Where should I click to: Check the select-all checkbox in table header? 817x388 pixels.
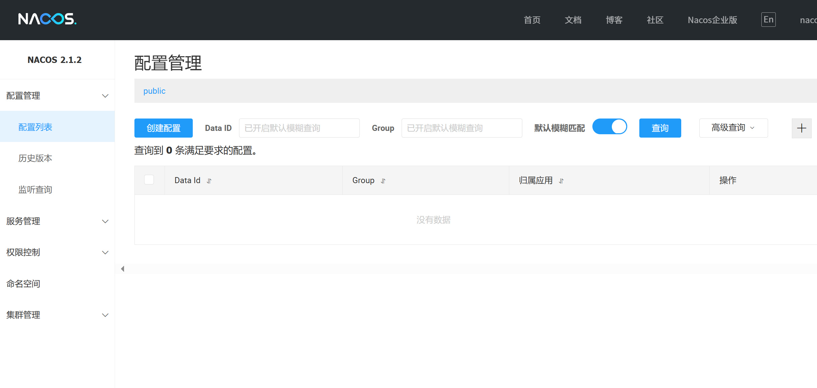coord(149,180)
